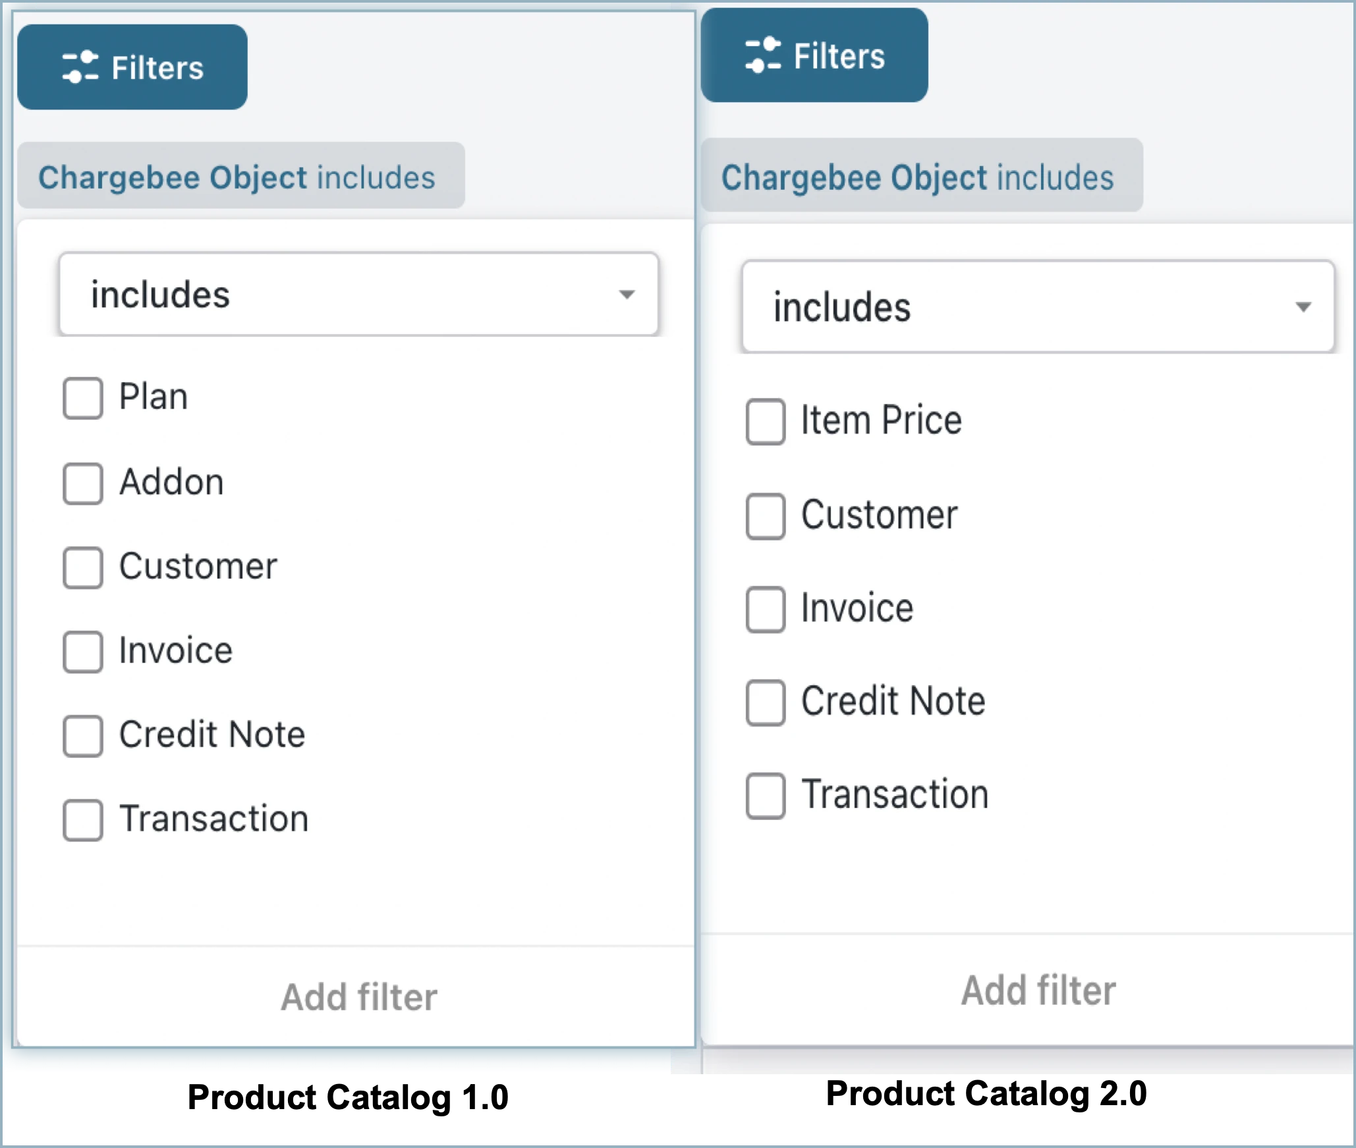Check Credit Note in left panel
The width and height of the screenshot is (1356, 1148).
pyautogui.click(x=83, y=735)
